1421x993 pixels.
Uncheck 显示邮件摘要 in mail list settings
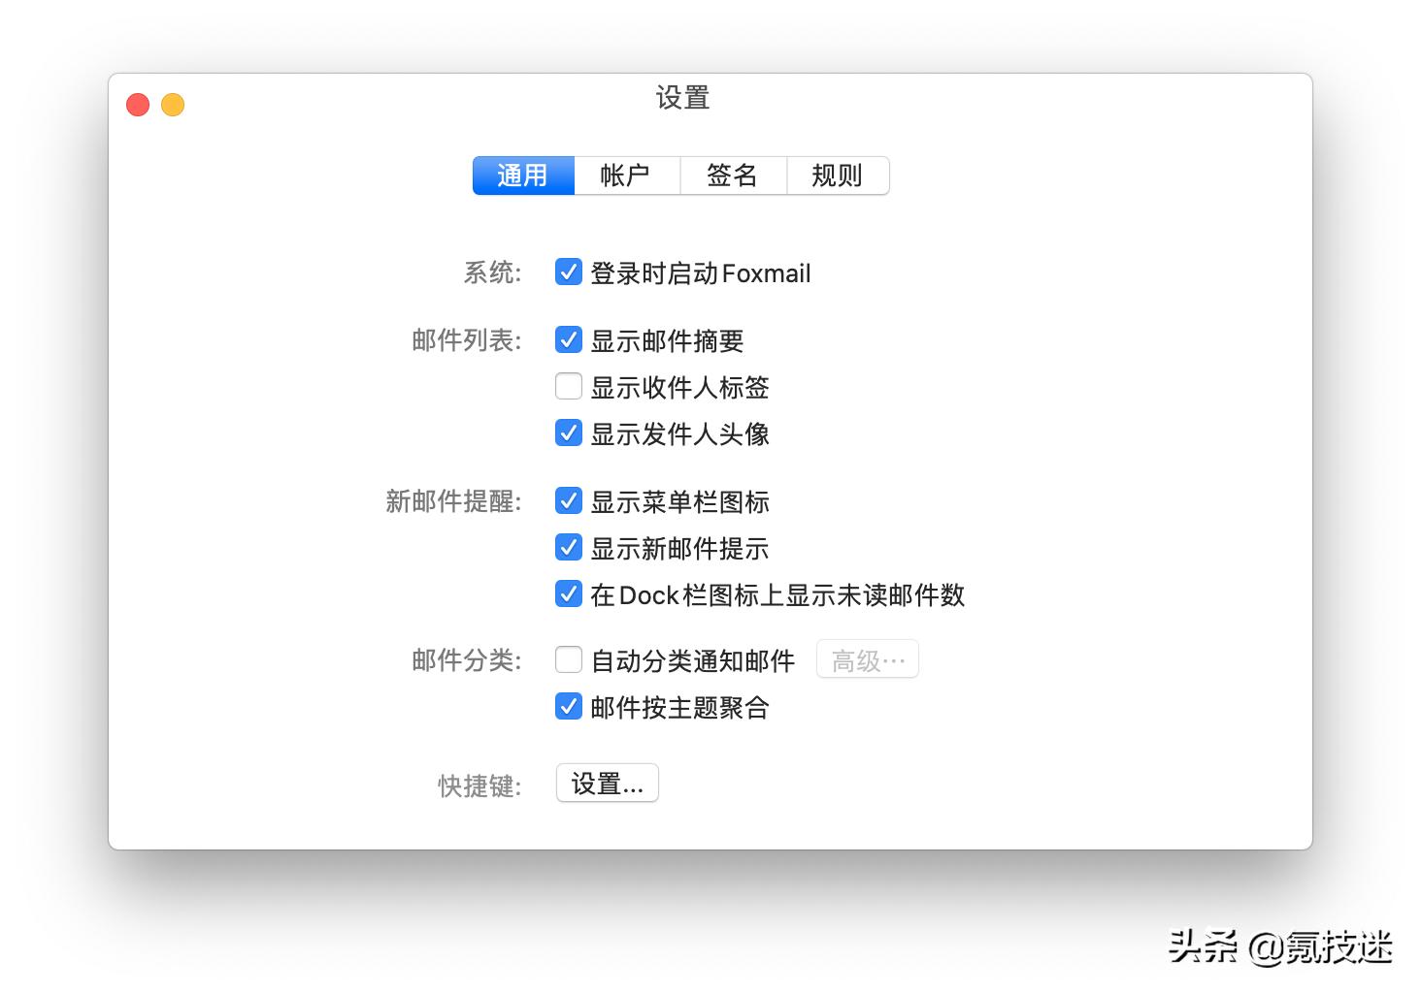point(568,339)
